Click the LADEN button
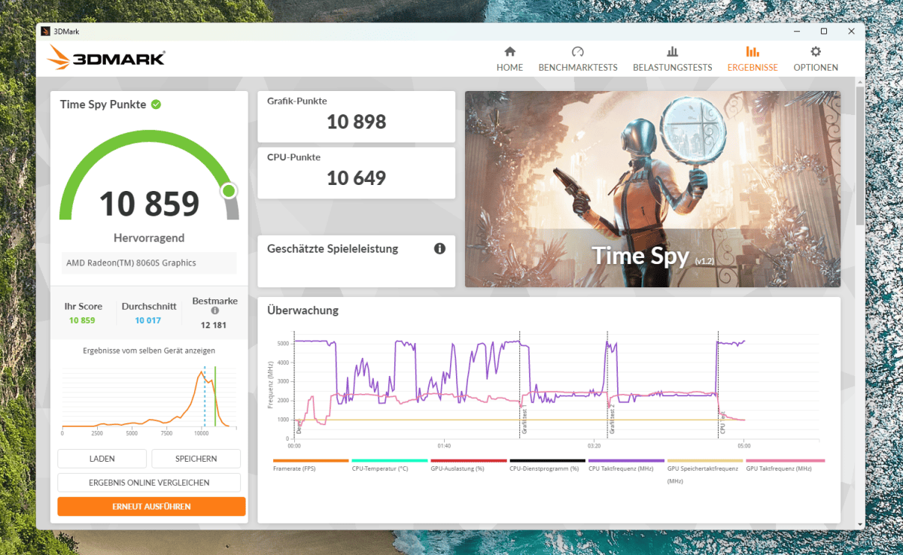The image size is (903, 555). [x=102, y=459]
